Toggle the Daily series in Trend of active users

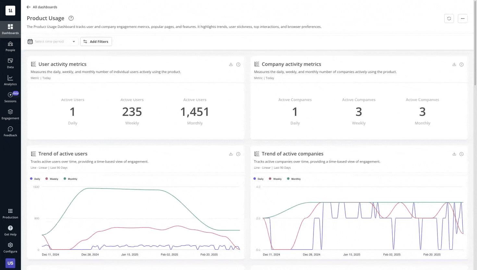(35, 179)
